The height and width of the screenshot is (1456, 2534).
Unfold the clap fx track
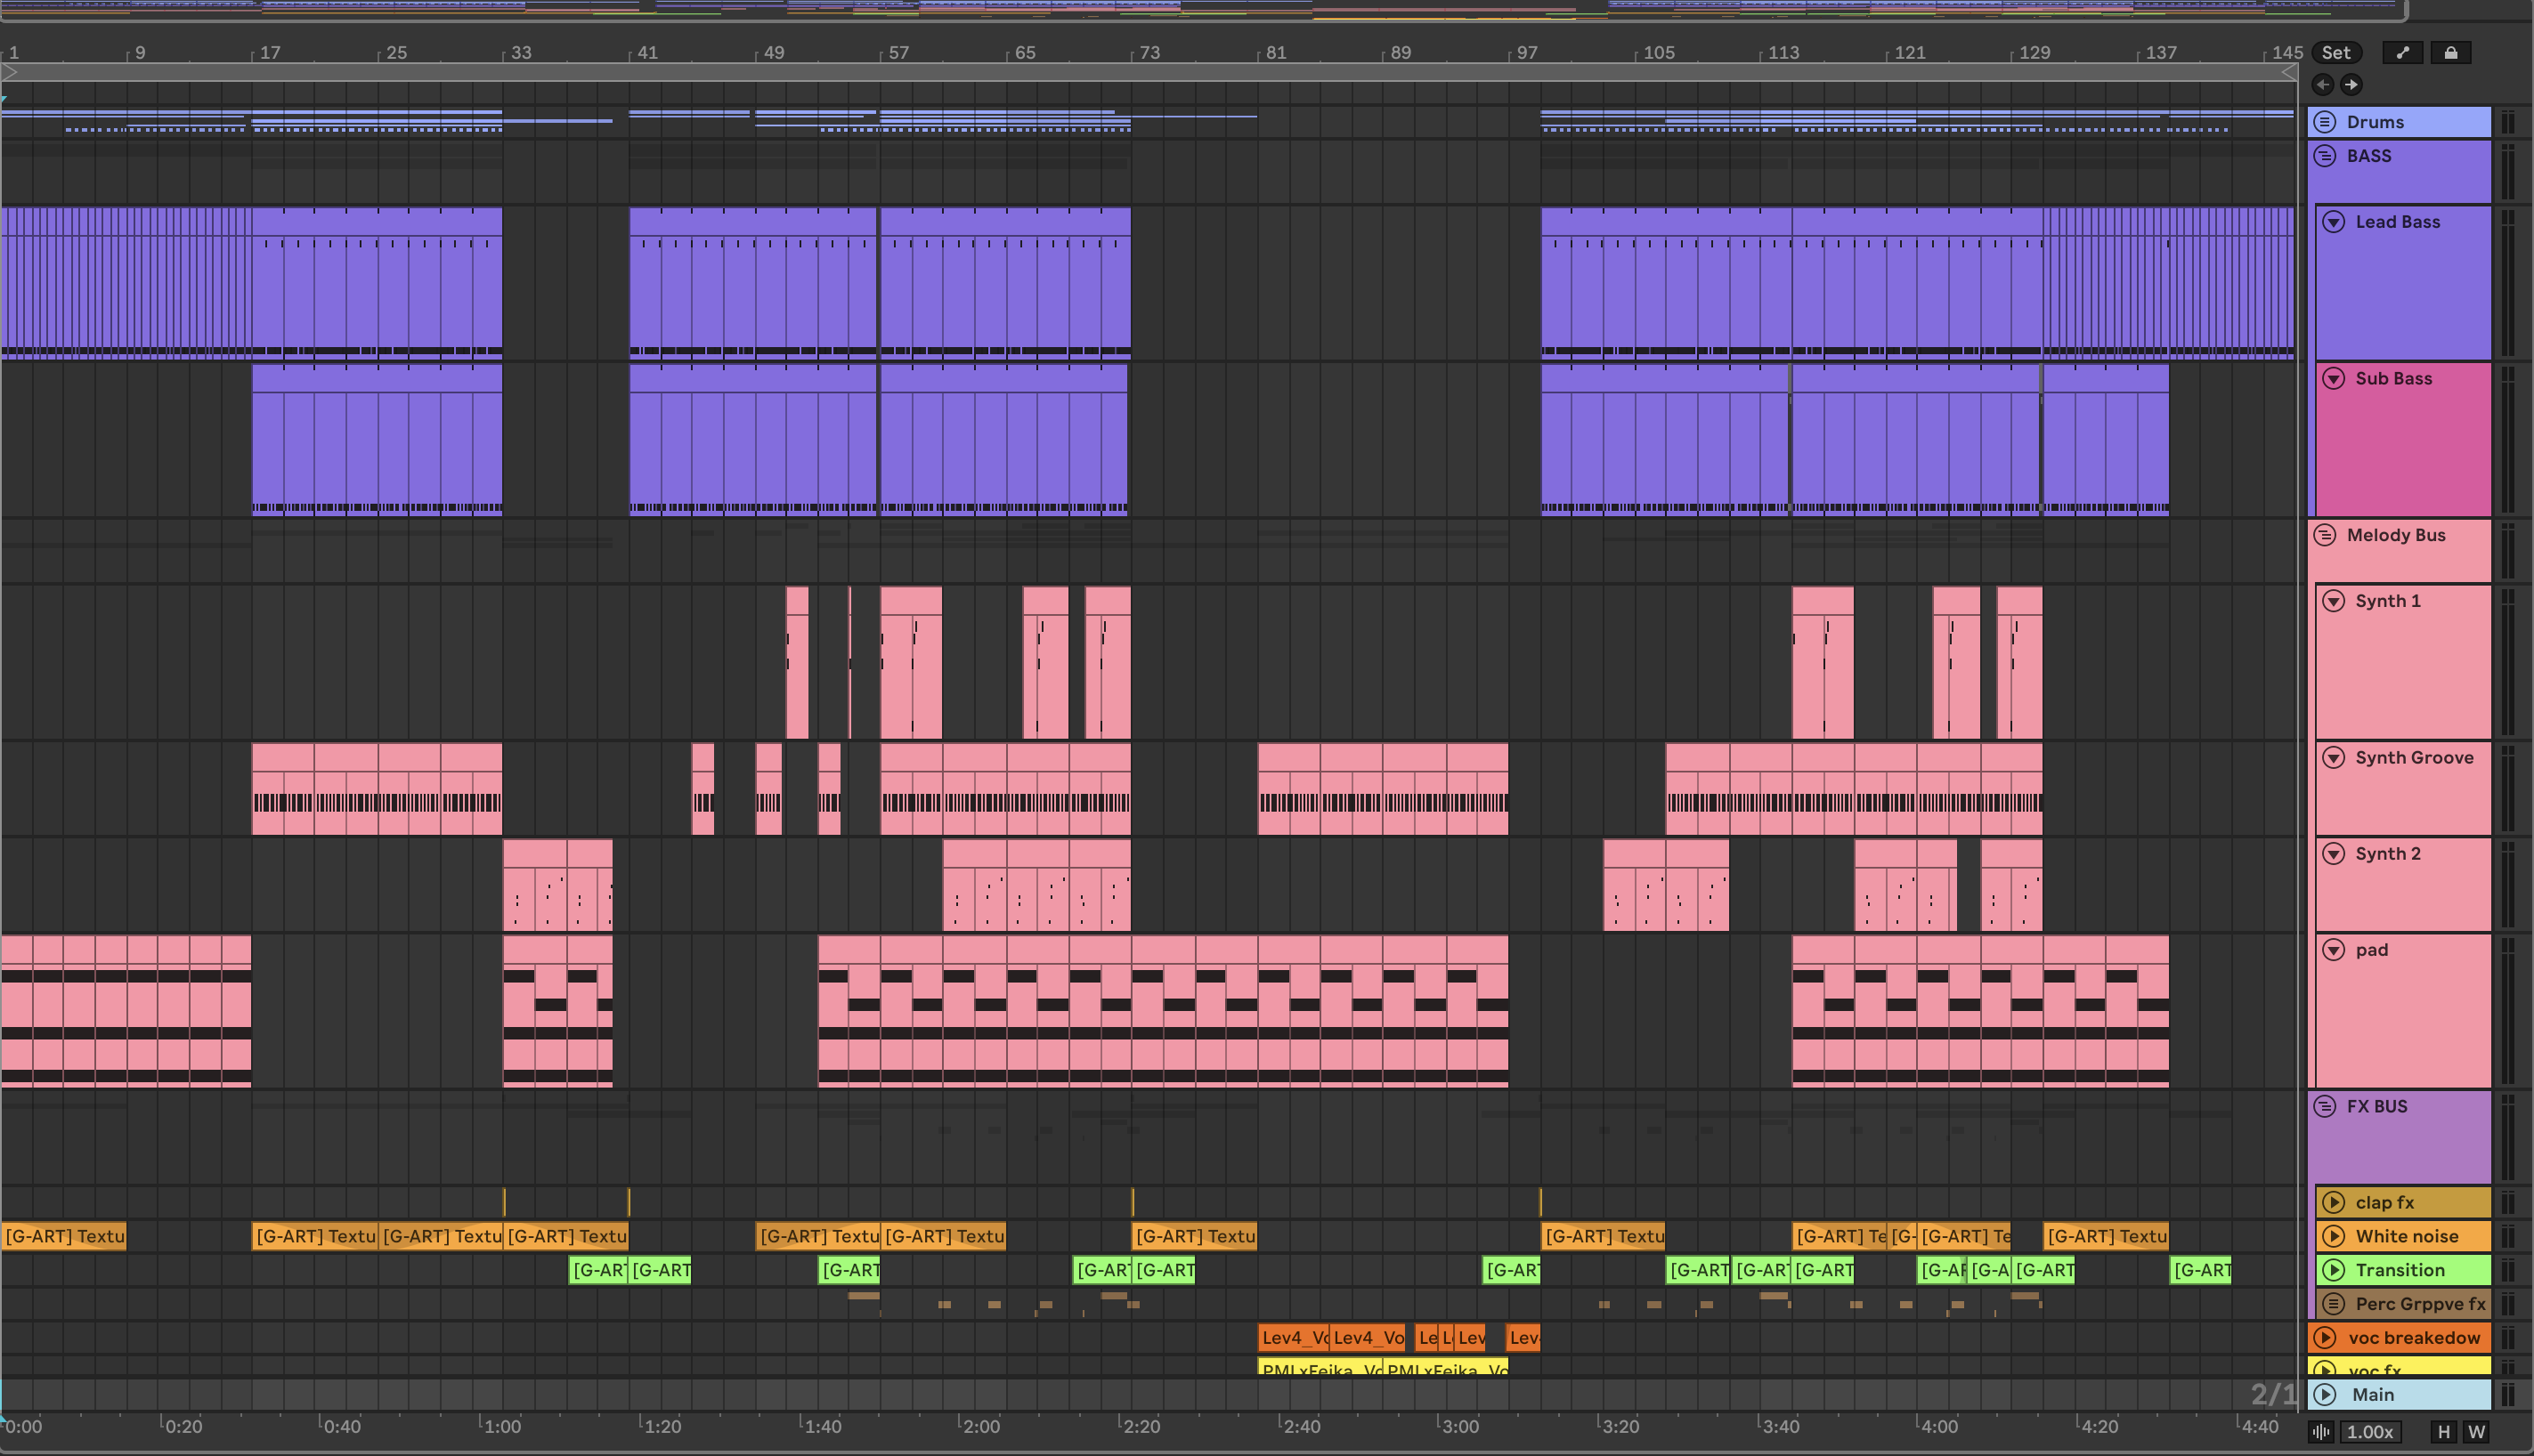coord(2333,1202)
